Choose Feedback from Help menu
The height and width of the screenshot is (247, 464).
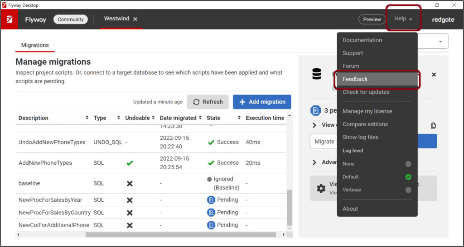tap(355, 79)
